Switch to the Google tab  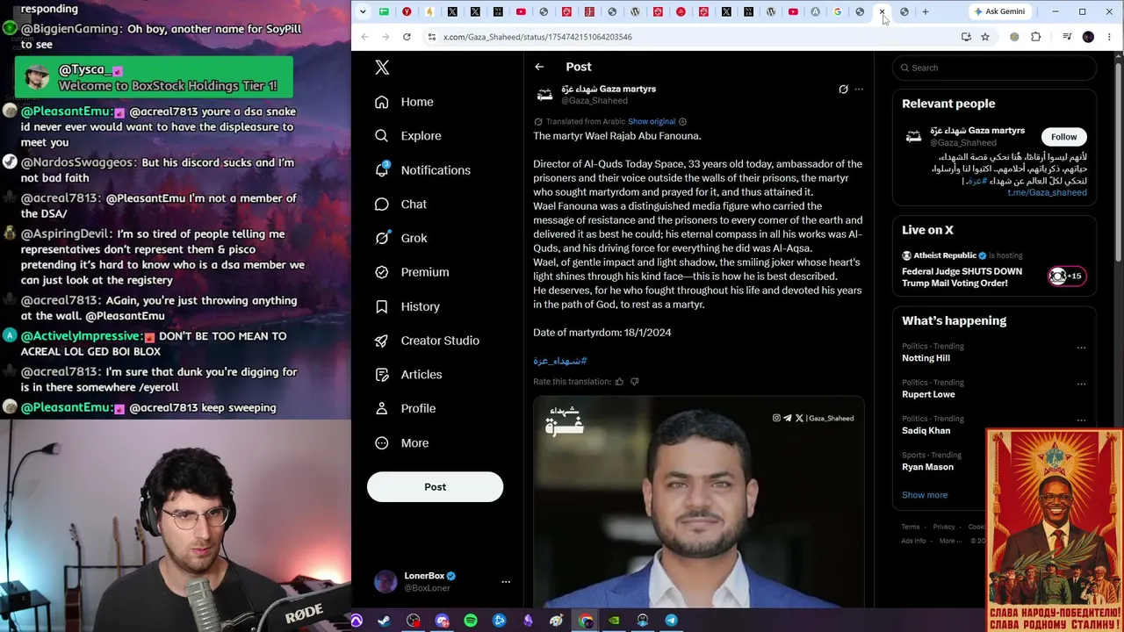pyautogui.click(x=838, y=11)
